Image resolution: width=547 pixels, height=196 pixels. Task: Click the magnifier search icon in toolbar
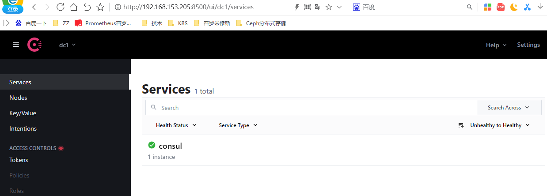470,7
